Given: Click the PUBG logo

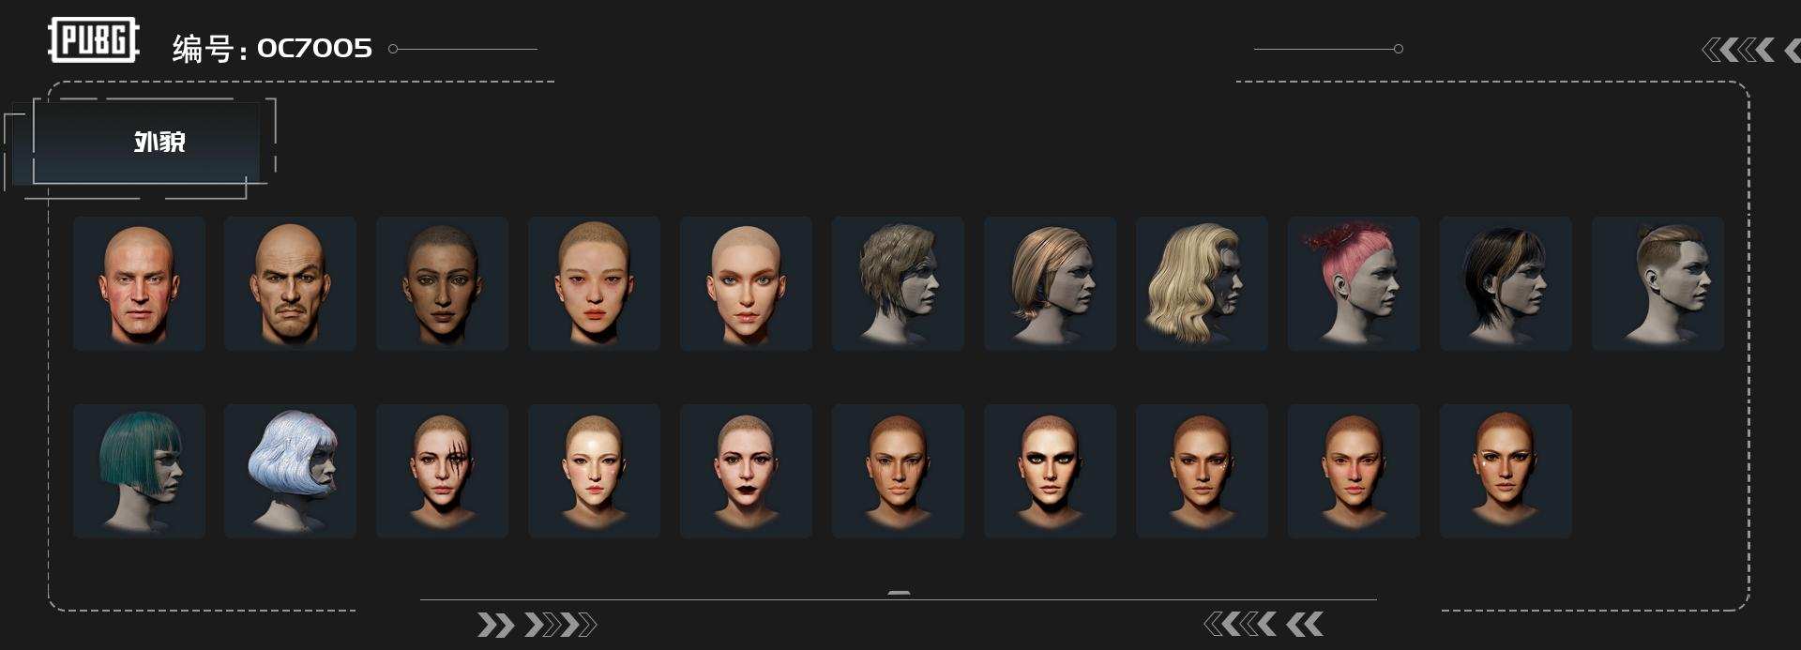Looking at the screenshot, I should pyautogui.click(x=94, y=40).
